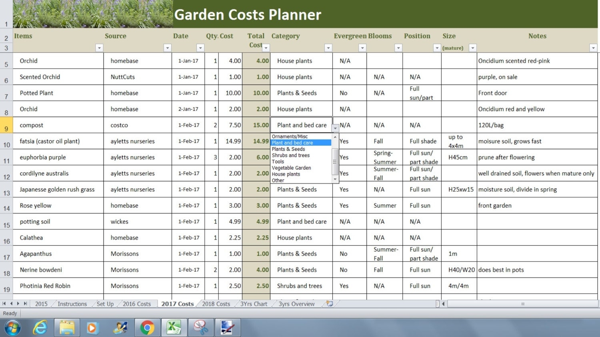
Task: Choose 'Shrubs and trees' from the category list
Action: coord(291,155)
